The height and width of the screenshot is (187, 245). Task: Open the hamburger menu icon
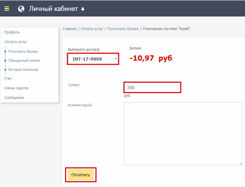(x=7, y=9)
